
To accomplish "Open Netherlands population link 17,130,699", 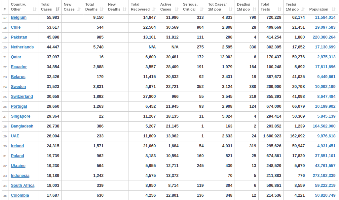I will tap(325, 47).
